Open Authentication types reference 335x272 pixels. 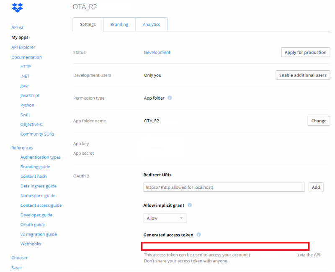click(x=41, y=157)
